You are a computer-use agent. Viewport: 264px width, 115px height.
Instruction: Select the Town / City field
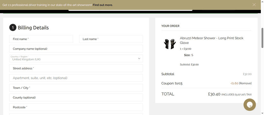76,88
